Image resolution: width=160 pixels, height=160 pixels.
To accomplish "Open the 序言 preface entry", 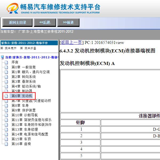I will 15,62.
